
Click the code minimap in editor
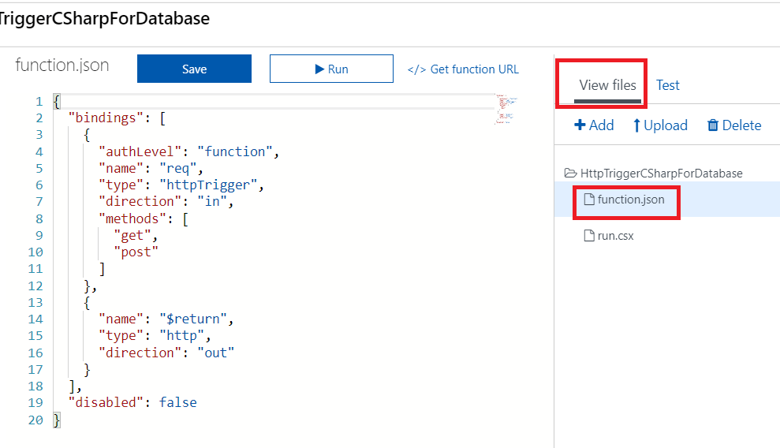(506, 109)
